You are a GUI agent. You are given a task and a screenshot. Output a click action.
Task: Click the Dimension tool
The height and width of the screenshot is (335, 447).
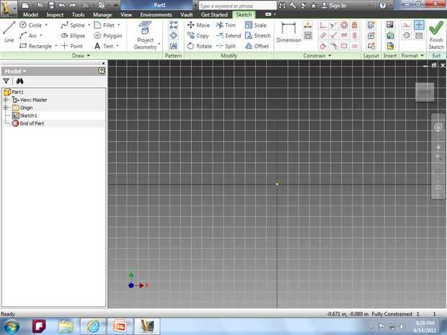(x=288, y=32)
